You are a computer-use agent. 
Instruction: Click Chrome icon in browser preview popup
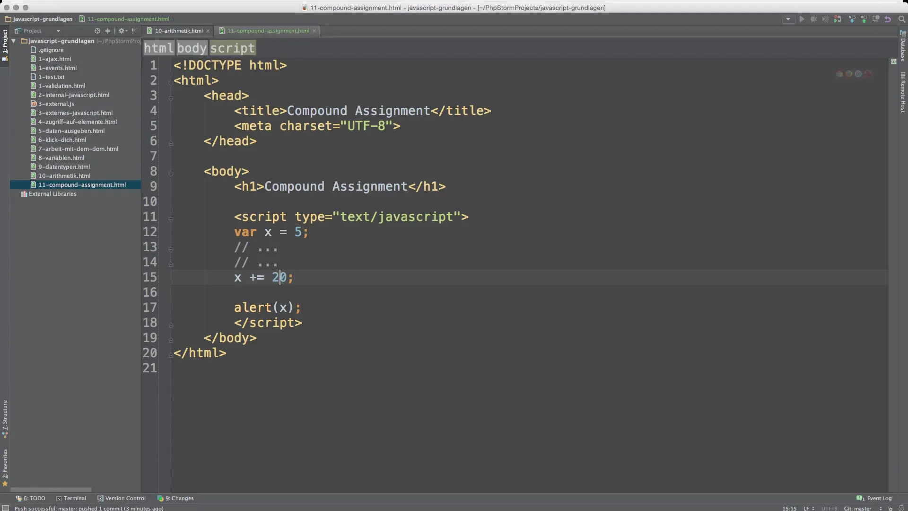point(839,74)
